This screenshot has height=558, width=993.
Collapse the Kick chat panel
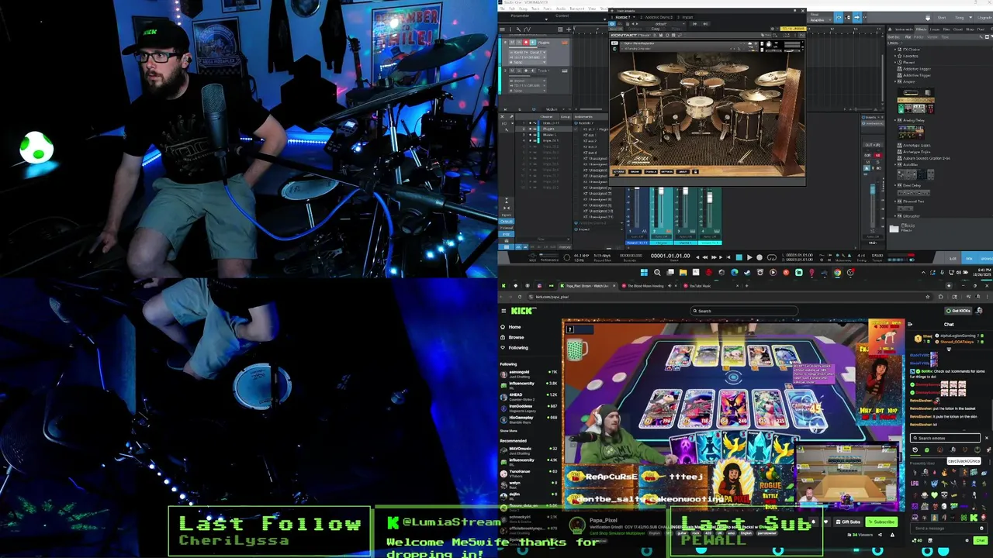click(x=910, y=324)
